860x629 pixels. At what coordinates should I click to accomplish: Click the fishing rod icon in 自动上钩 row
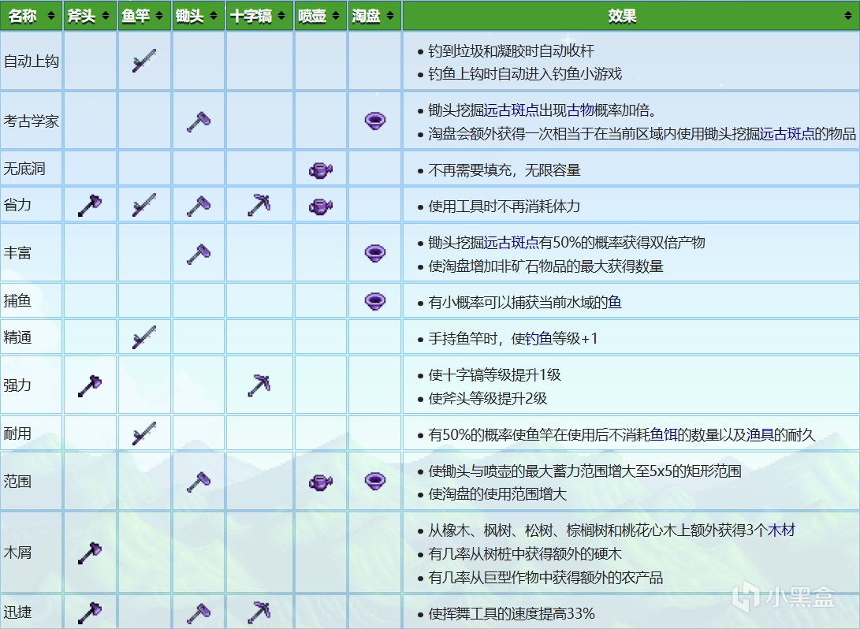(x=144, y=61)
